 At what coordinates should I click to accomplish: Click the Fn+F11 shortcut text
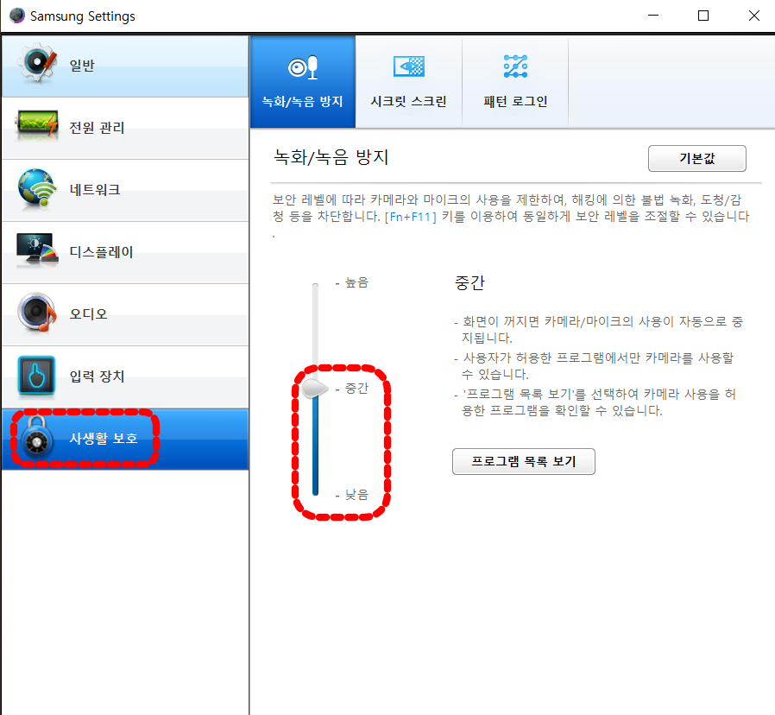pyautogui.click(x=410, y=217)
